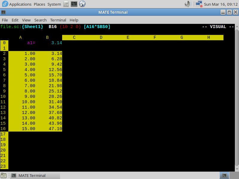This screenshot has width=239, height=179.
Task: Open the file manager launcher in top panel
Action: 66,4
